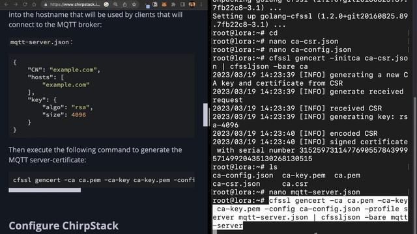Open the browser profile avatar

192,5
